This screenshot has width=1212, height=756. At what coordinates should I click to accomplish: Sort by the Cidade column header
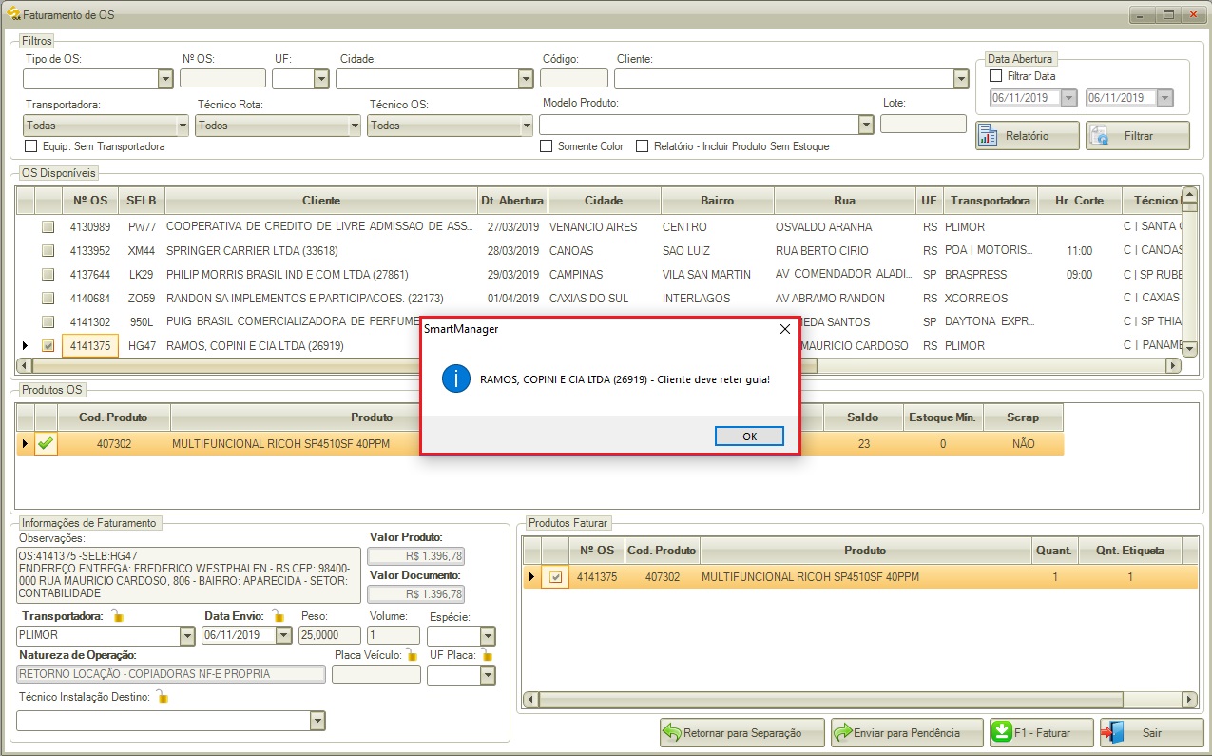click(604, 201)
